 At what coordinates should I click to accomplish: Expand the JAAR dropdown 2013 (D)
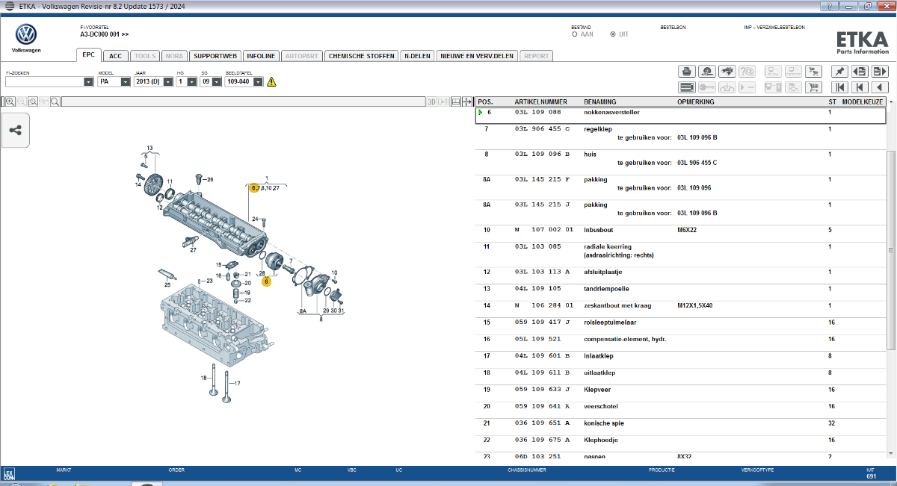click(167, 82)
